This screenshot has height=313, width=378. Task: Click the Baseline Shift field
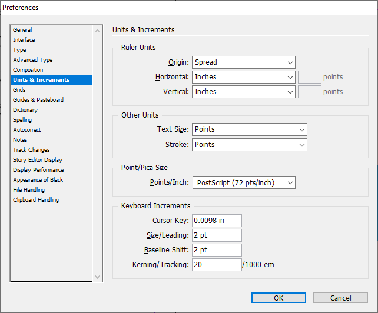[217, 250]
